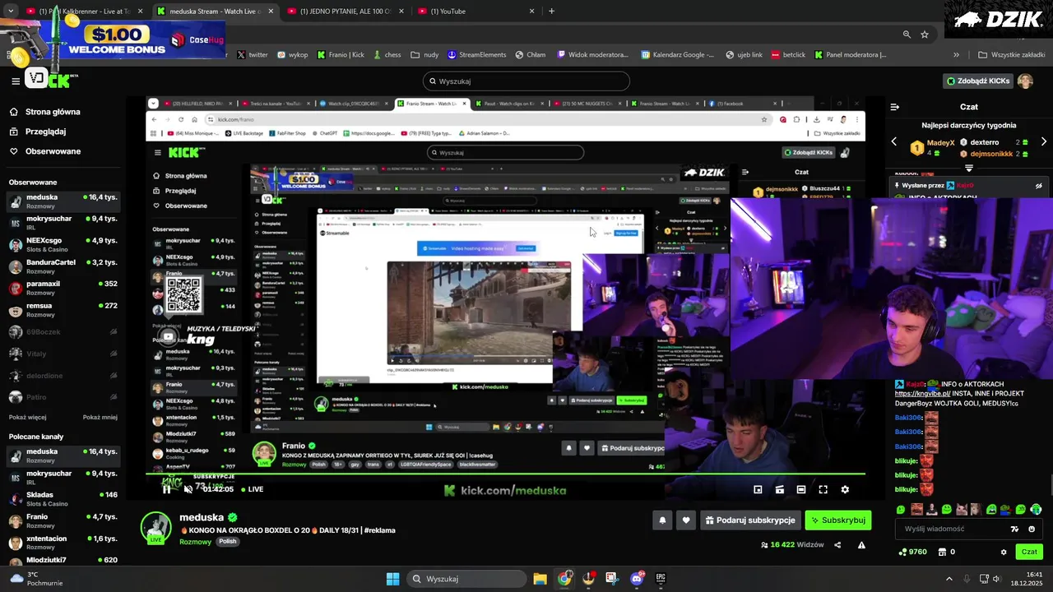Open xntentacion in recommended channels
Screen dimensions: 1053x592
click(63, 542)
